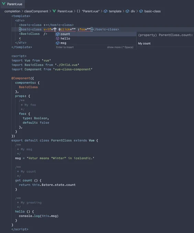Viewport: 194px width, 233px height.
Task: Click 'type: Boolean,' line
Action: (x=36, y=118)
